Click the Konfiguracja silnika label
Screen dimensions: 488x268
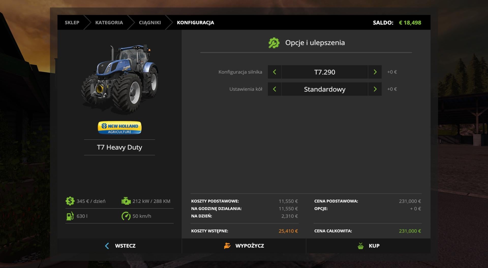(240, 72)
